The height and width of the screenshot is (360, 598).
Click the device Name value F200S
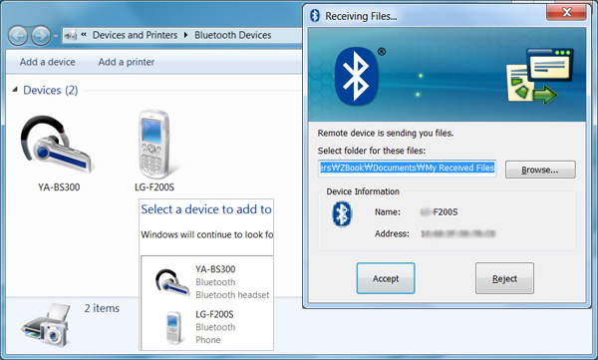pyautogui.click(x=439, y=211)
